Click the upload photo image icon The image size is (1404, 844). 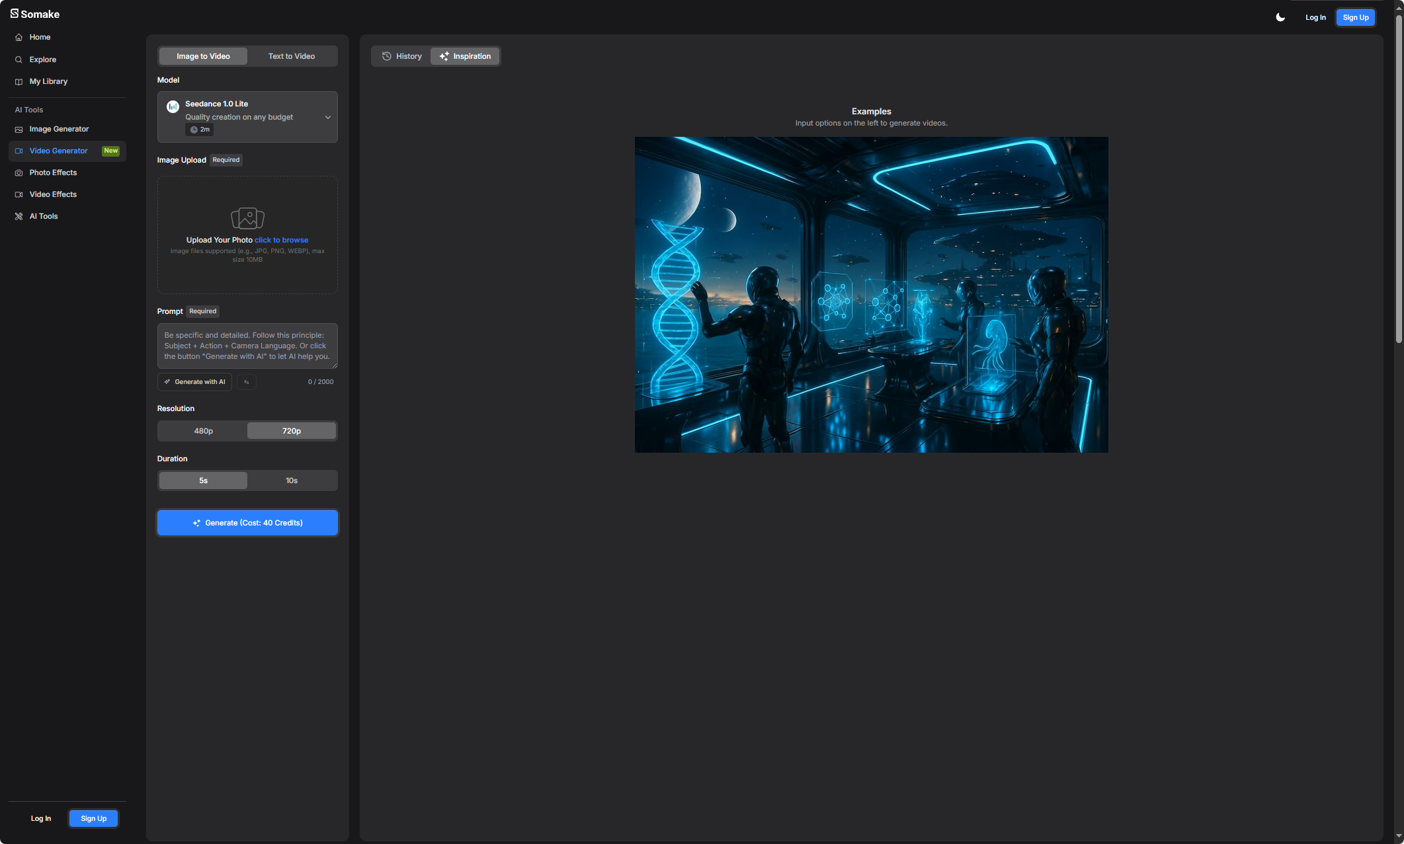tap(247, 218)
